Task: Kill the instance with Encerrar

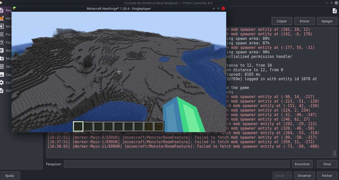Action: [x=305, y=176]
